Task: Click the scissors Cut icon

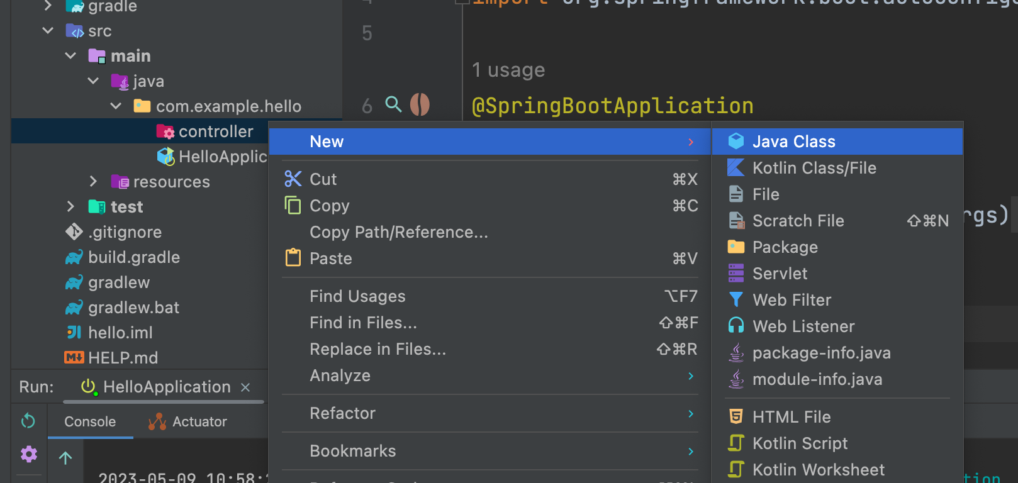Action: tap(293, 179)
